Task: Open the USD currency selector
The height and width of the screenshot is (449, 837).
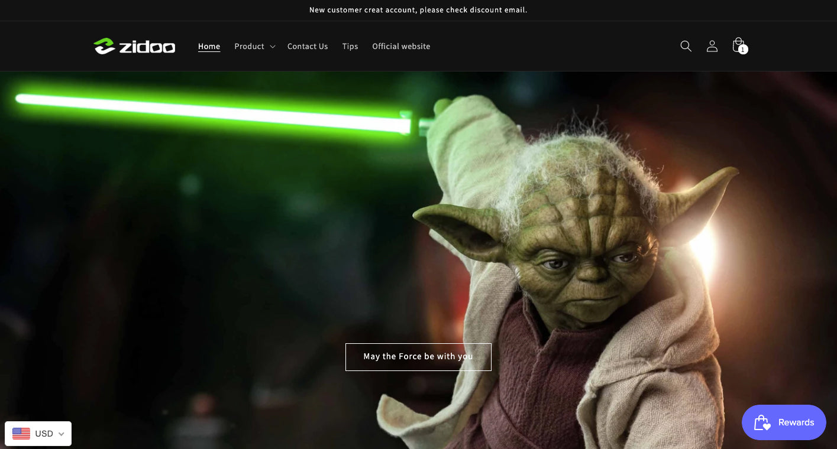Action: (x=38, y=434)
